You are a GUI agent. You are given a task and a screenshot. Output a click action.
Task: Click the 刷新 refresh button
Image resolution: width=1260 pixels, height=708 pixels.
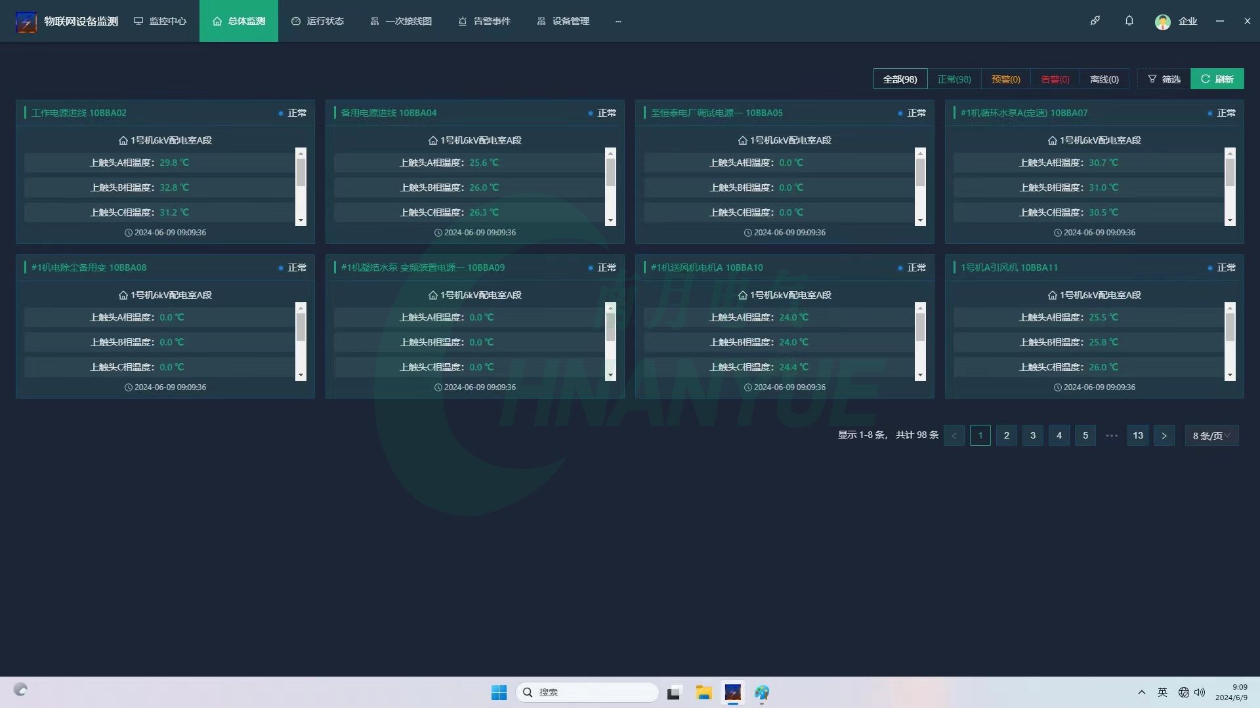(1217, 79)
